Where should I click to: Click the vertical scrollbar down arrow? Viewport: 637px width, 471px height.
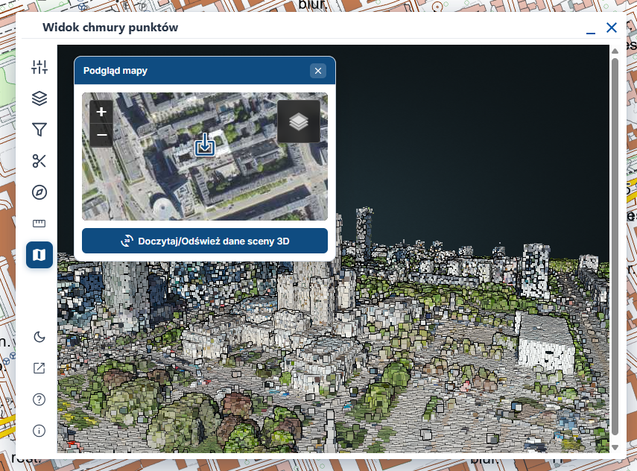(615, 447)
